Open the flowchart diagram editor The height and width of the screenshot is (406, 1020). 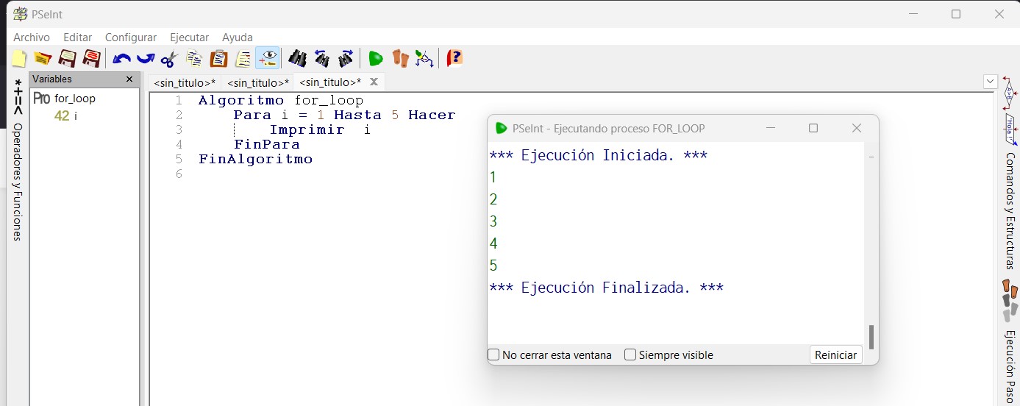424,58
